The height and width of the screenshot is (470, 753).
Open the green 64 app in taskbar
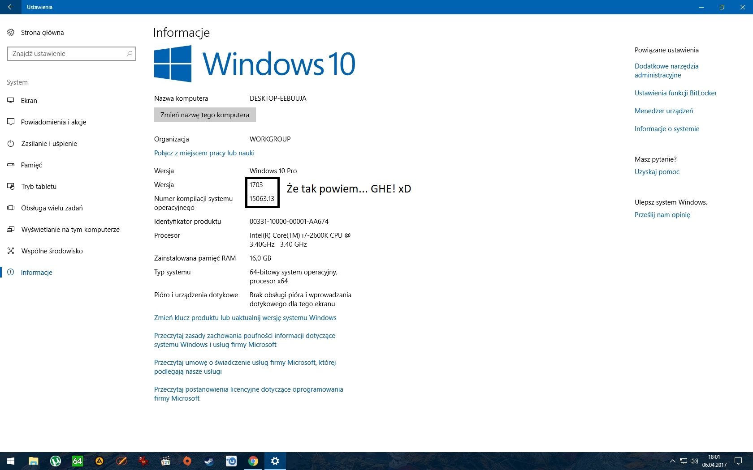[x=77, y=461]
